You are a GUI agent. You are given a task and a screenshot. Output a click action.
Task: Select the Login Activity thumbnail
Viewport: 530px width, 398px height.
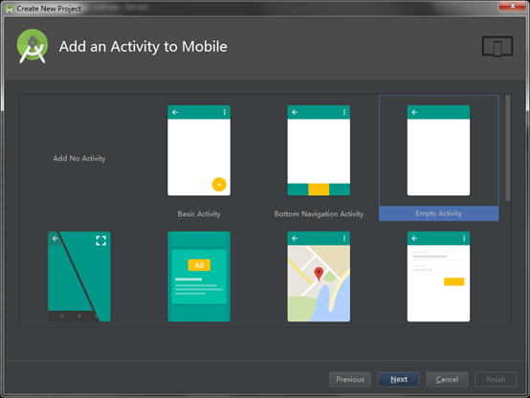pyautogui.click(x=438, y=276)
